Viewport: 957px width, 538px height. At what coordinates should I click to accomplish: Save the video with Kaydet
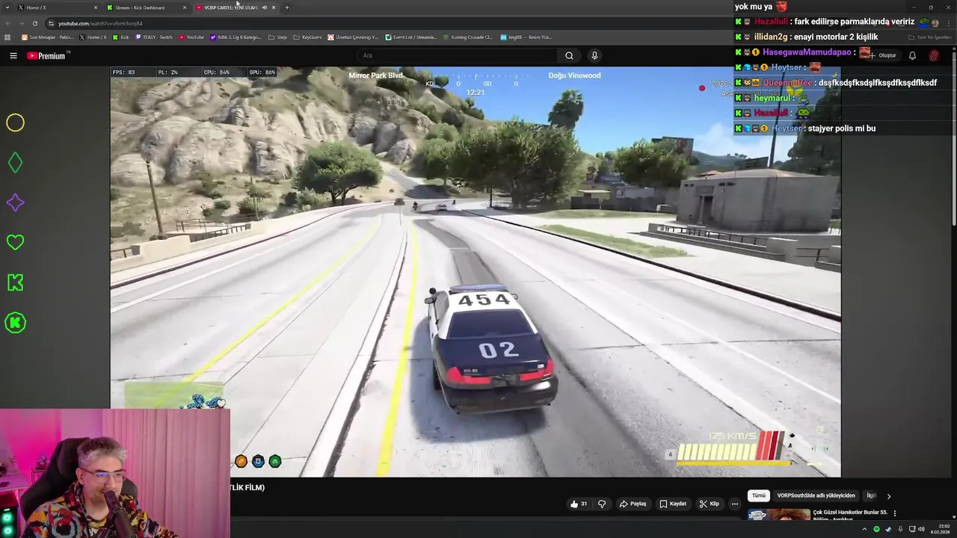672,504
